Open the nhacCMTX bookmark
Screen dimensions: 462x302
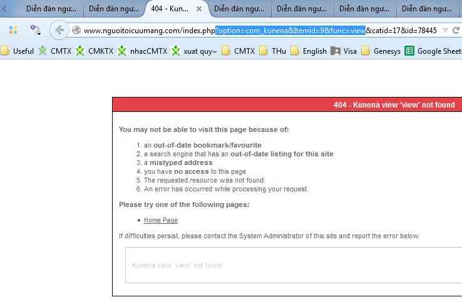[142, 51]
